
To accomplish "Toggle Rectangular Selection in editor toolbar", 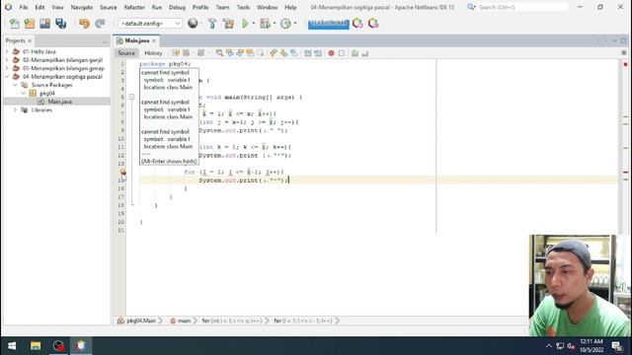I will (x=260, y=53).
